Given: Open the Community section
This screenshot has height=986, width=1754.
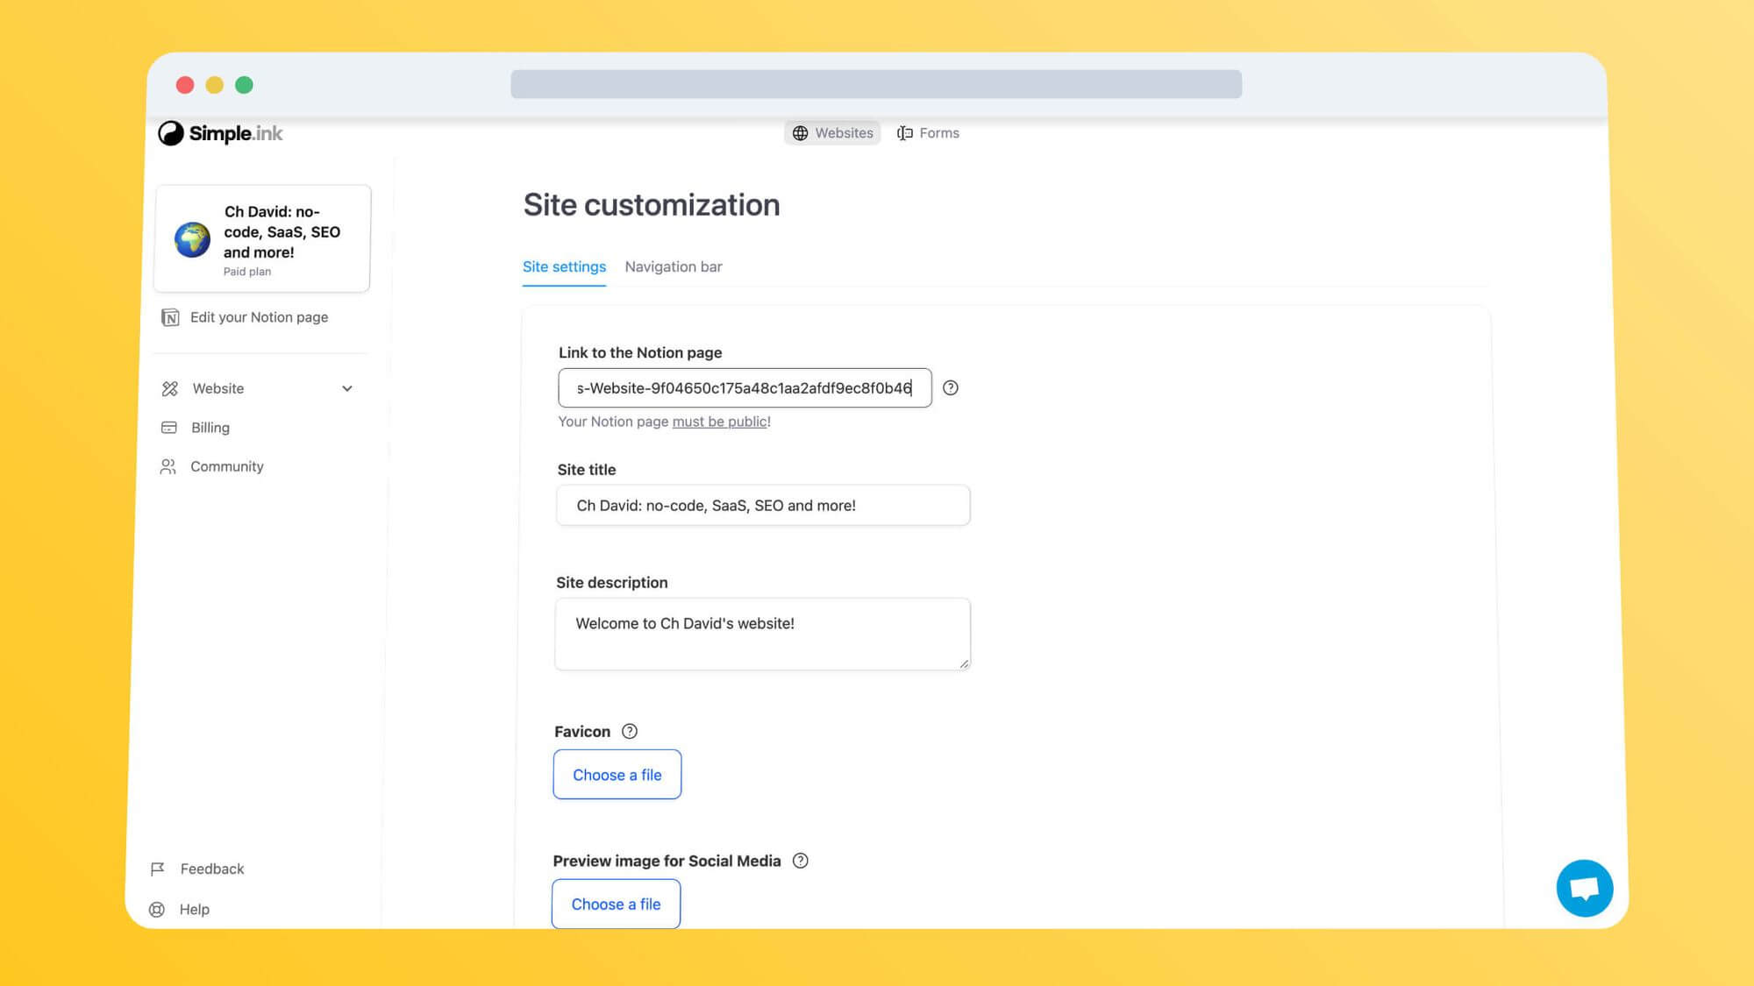Looking at the screenshot, I should point(226,466).
